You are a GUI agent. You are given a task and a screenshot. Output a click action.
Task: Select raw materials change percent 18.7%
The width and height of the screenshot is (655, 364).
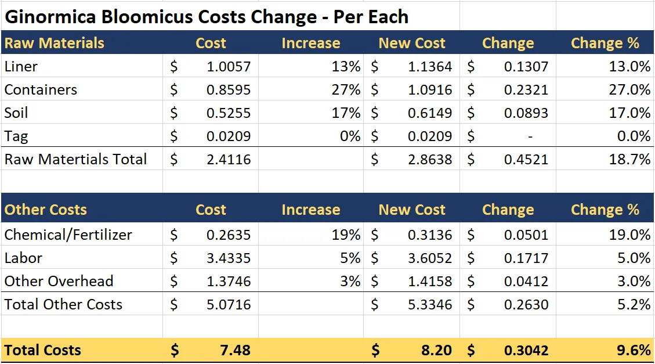(629, 159)
